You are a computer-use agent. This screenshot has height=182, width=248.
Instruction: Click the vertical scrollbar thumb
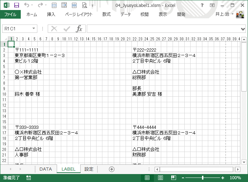[x=244, y=67]
